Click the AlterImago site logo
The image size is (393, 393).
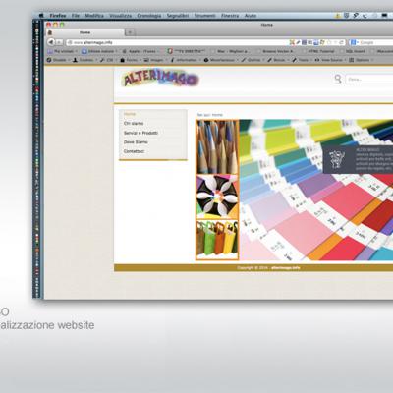point(160,79)
